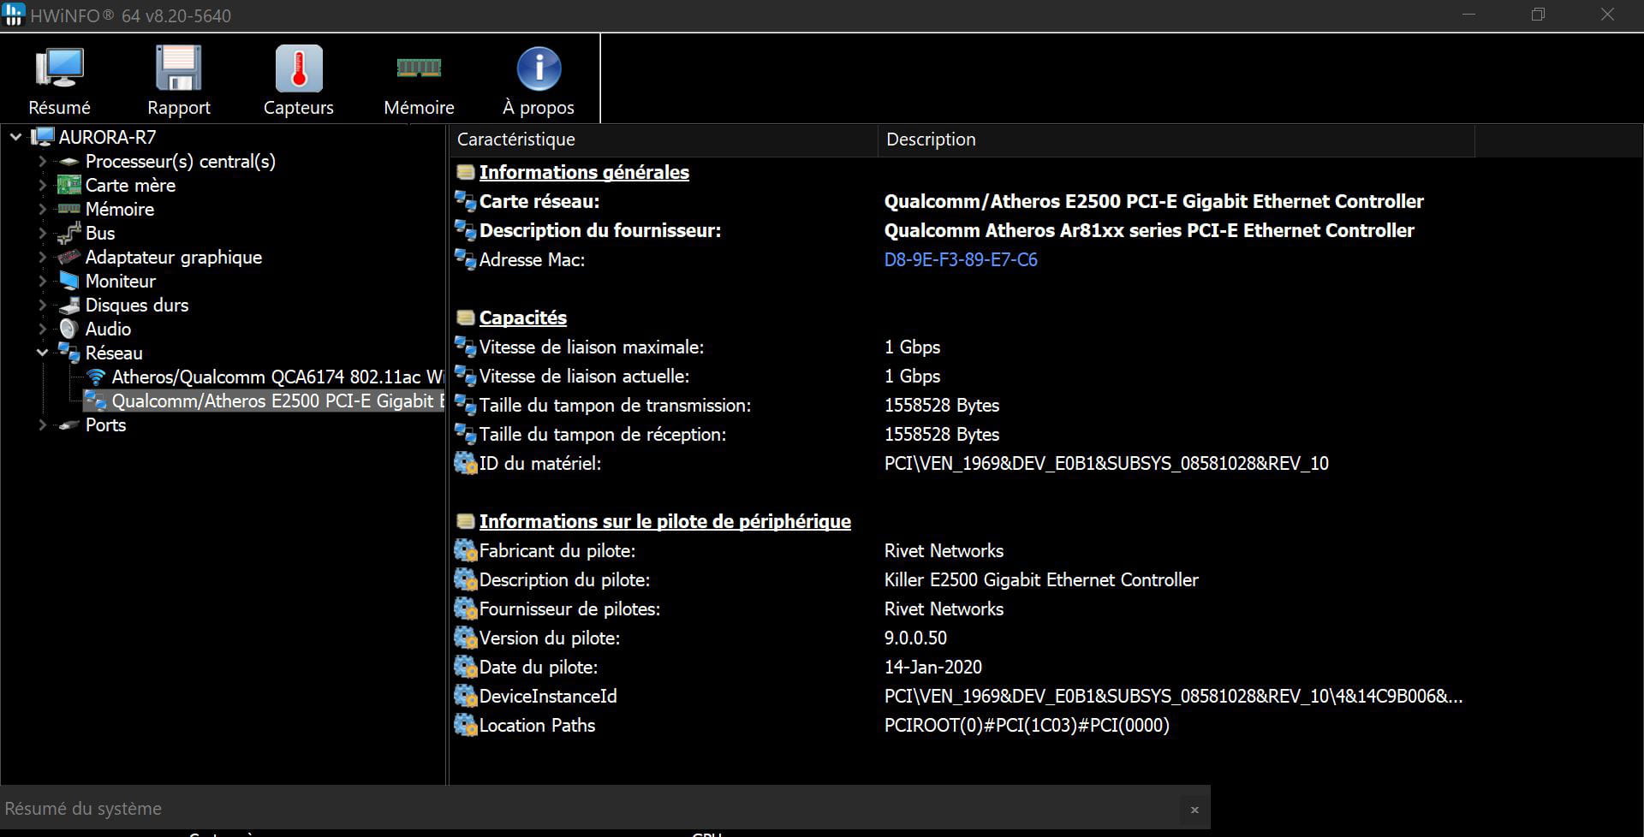1644x837 pixels.
Task: Click Qualcomm Atheros Ar81xx series description text
Action: click(x=1149, y=230)
